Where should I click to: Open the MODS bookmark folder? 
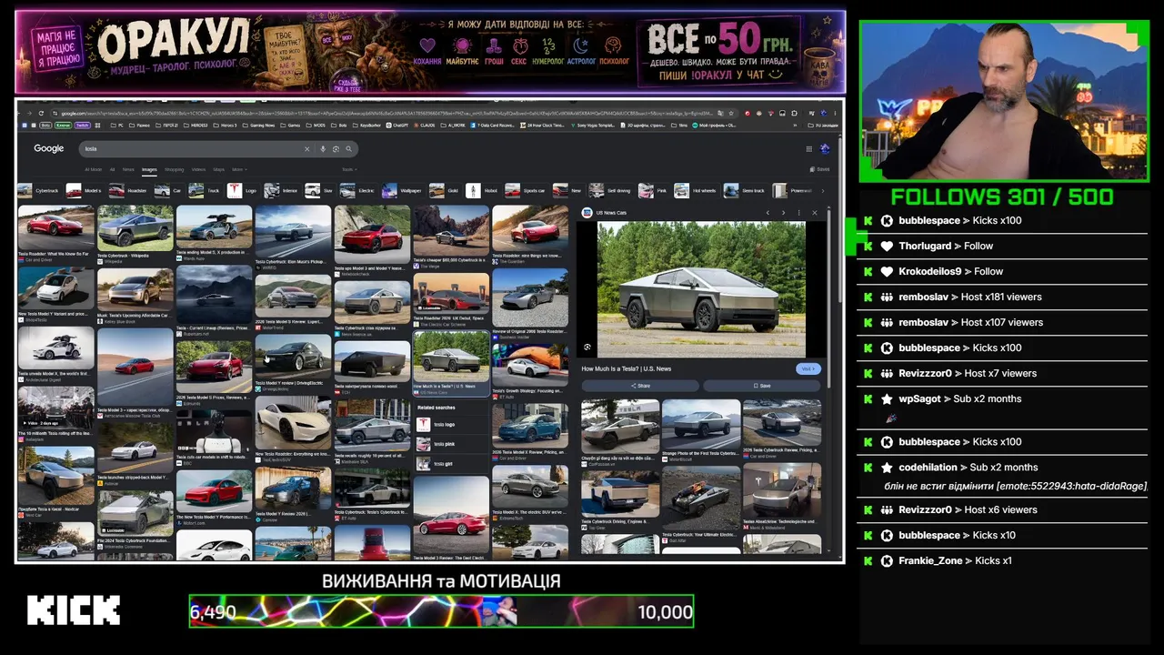316,125
